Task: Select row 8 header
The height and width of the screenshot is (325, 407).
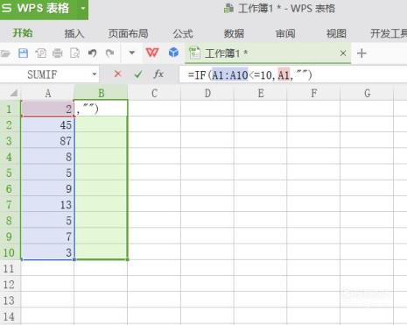Action: pyautogui.click(x=10, y=221)
